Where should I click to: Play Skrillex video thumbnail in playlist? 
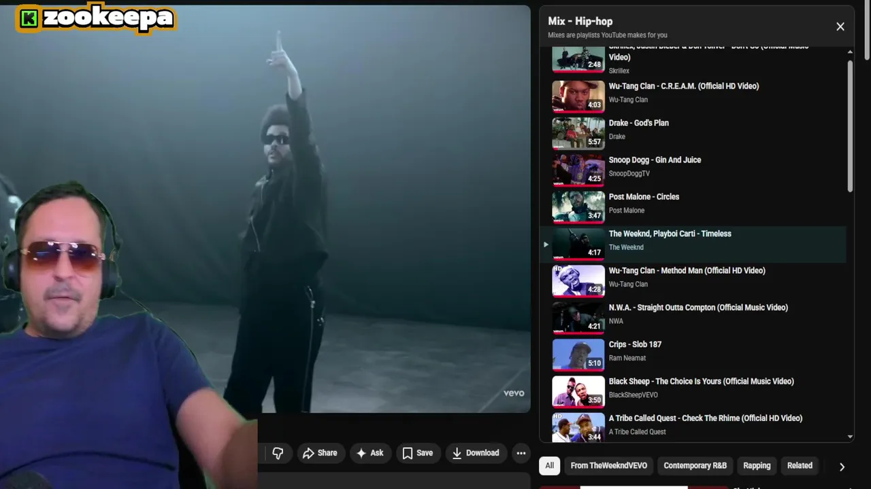coord(578,59)
